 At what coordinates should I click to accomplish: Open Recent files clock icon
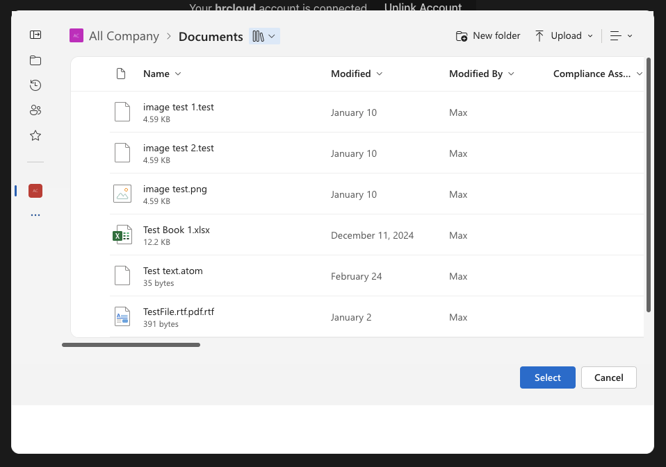tap(35, 85)
